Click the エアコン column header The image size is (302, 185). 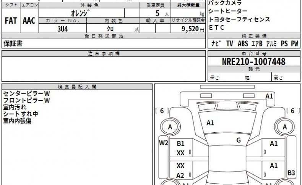point(30,5)
